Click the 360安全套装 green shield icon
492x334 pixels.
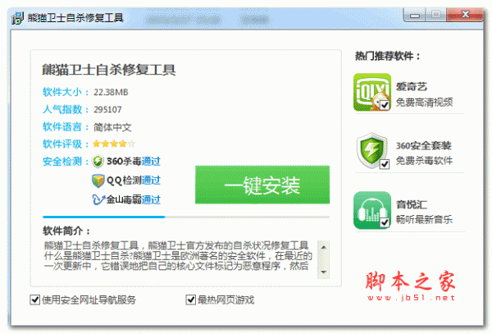(x=372, y=150)
